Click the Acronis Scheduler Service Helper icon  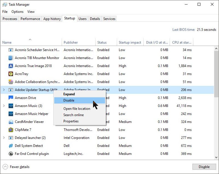coord(10,50)
